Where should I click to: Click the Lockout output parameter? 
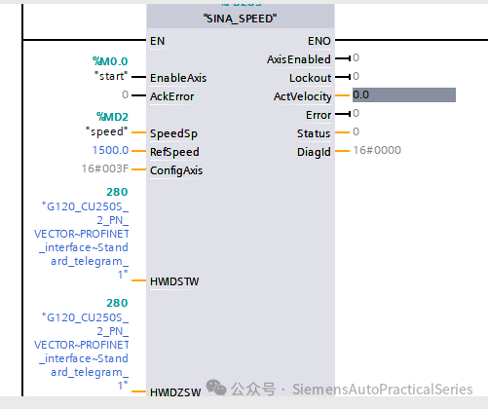tap(310, 78)
